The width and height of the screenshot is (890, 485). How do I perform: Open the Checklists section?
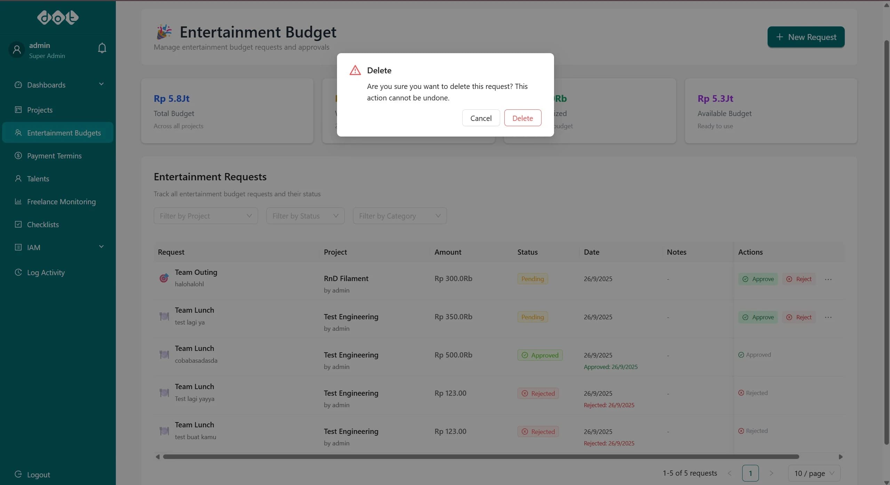(42, 224)
